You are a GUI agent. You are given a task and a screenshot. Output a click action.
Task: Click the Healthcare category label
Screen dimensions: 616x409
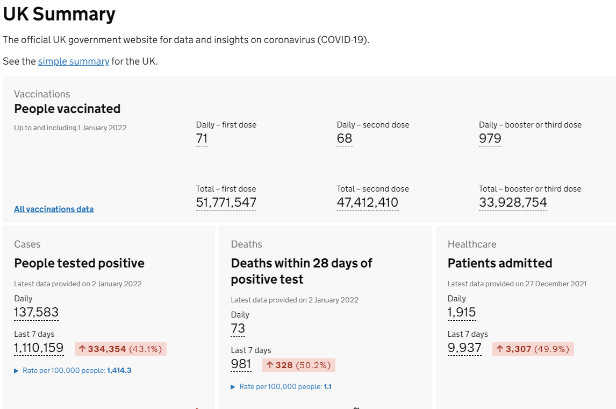click(472, 244)
